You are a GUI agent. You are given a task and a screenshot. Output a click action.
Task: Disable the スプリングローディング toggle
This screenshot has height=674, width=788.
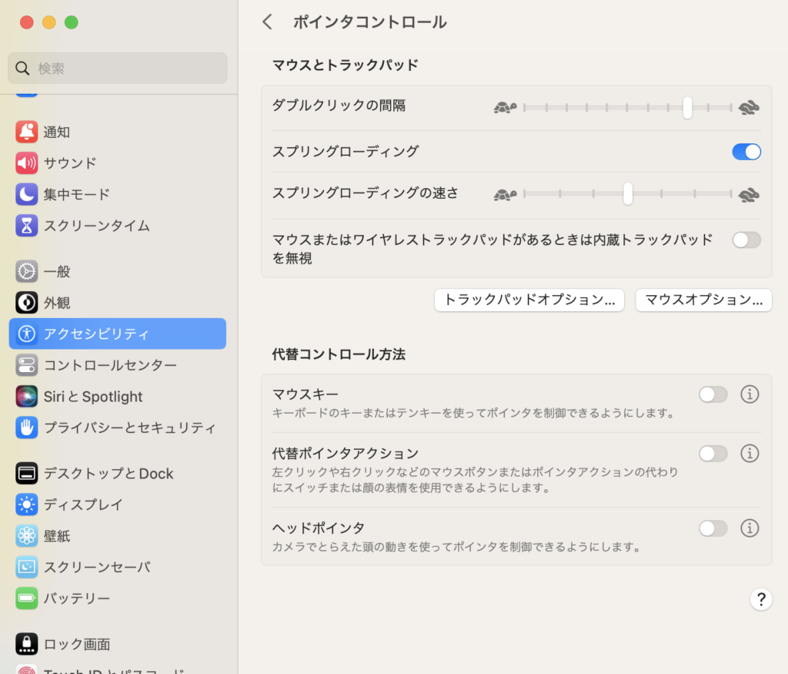[746, 152]
